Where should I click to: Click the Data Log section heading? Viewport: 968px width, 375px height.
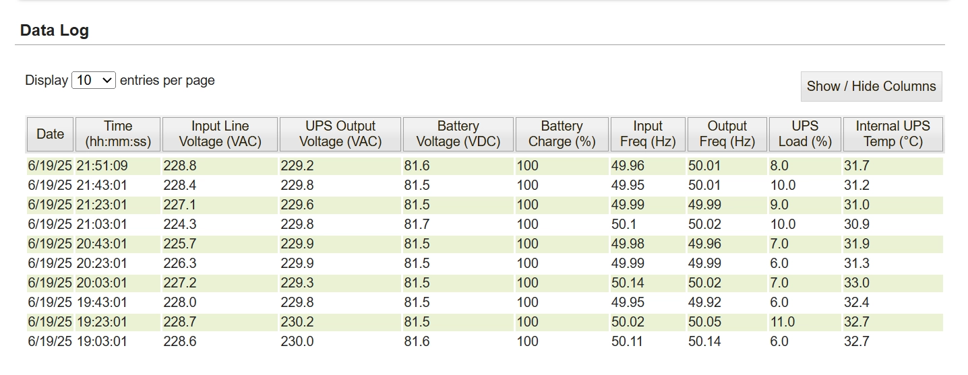point(55,30)
